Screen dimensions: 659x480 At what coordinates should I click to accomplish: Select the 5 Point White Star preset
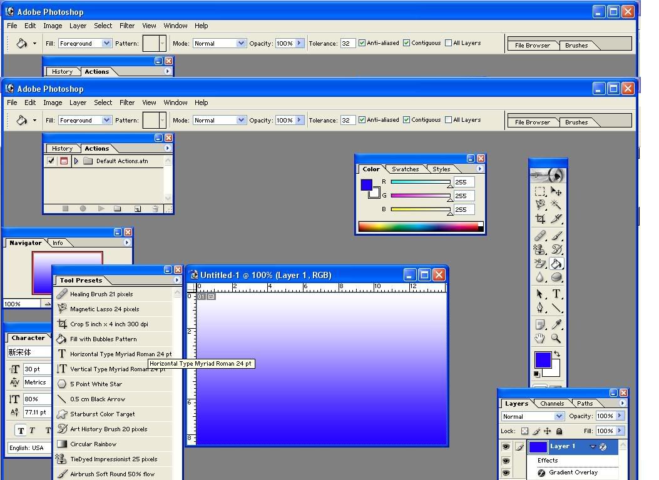(113, 384)
